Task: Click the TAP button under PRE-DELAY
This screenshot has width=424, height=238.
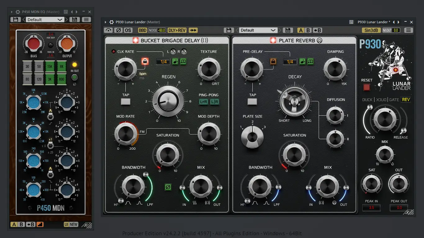Action: (x=252, y=102)
